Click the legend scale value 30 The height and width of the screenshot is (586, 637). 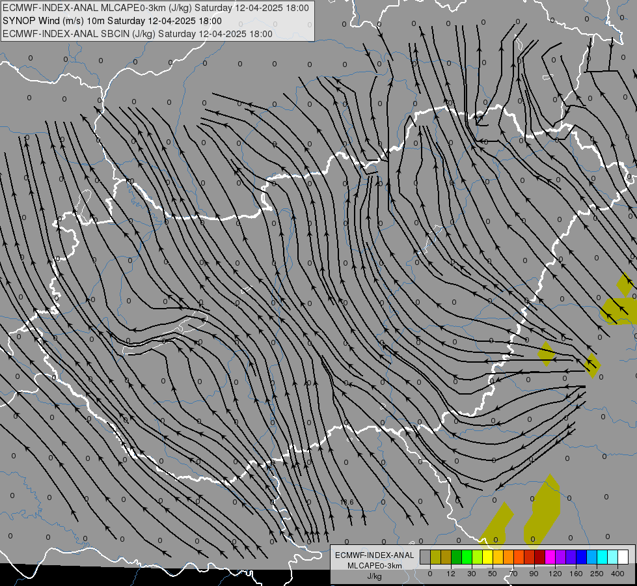click(472, 574)
